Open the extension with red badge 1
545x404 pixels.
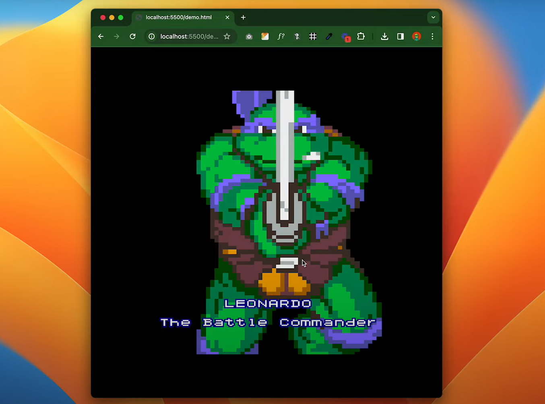click(345, 37)
